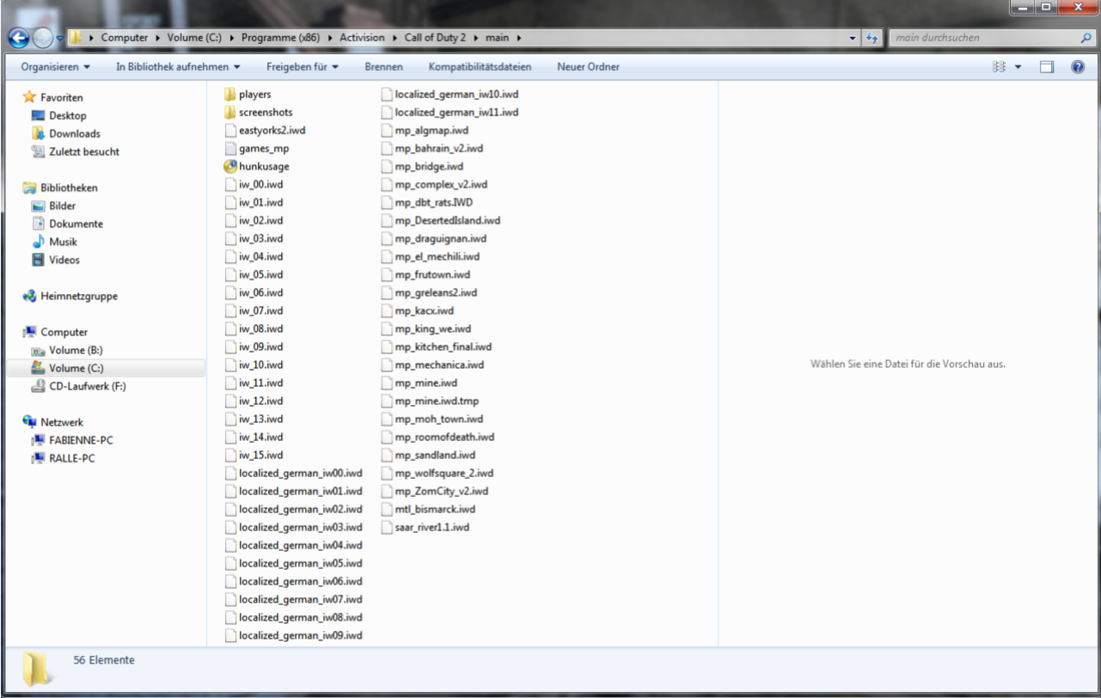
Task: Click the Help question mark icon
Action: [1078, 67]
